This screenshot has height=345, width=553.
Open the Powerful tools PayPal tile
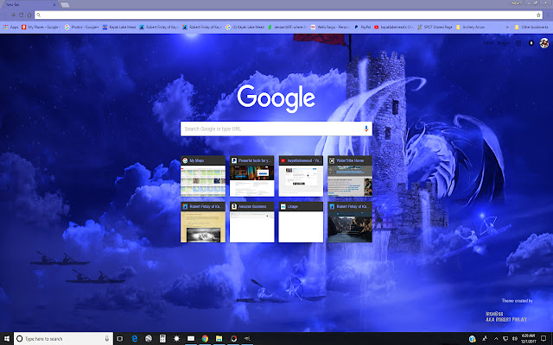pos(251,176)
